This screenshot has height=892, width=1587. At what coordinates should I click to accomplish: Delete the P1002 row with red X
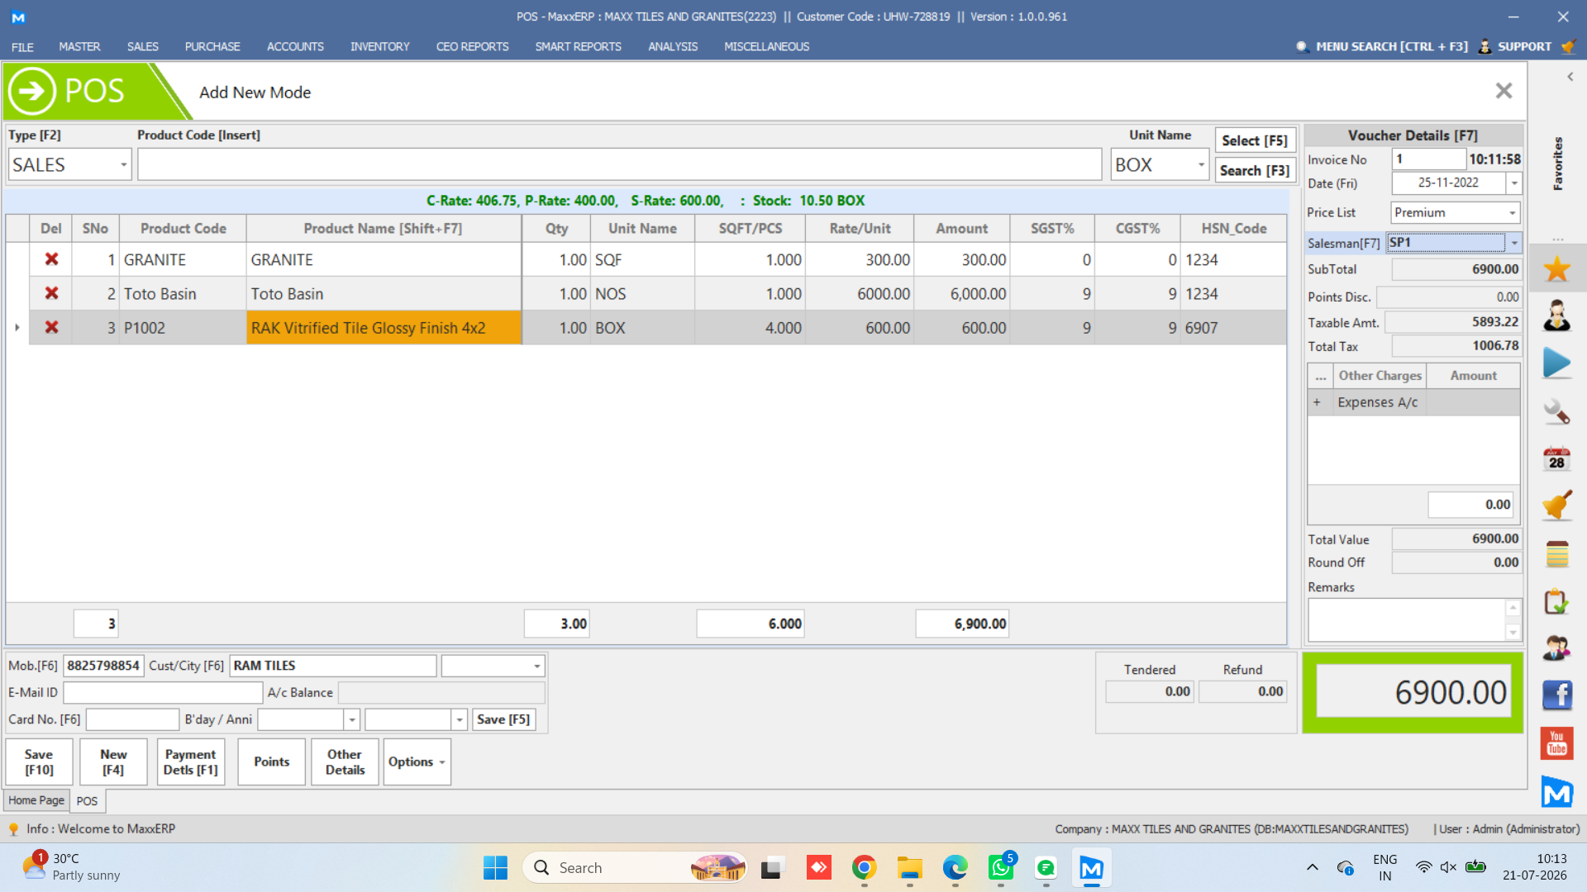click(x=51, y=327)
